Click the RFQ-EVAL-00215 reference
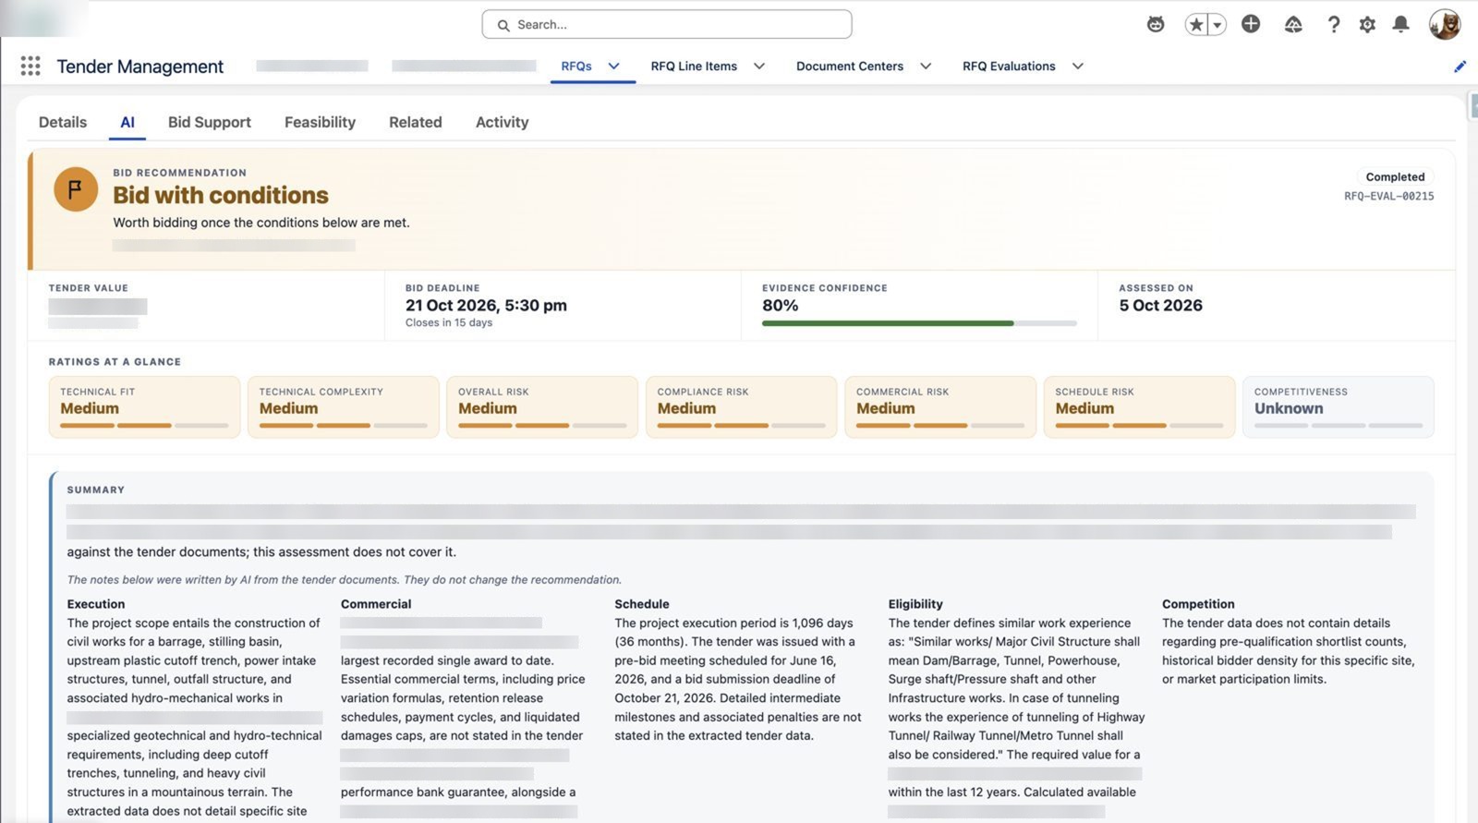 1389,196
